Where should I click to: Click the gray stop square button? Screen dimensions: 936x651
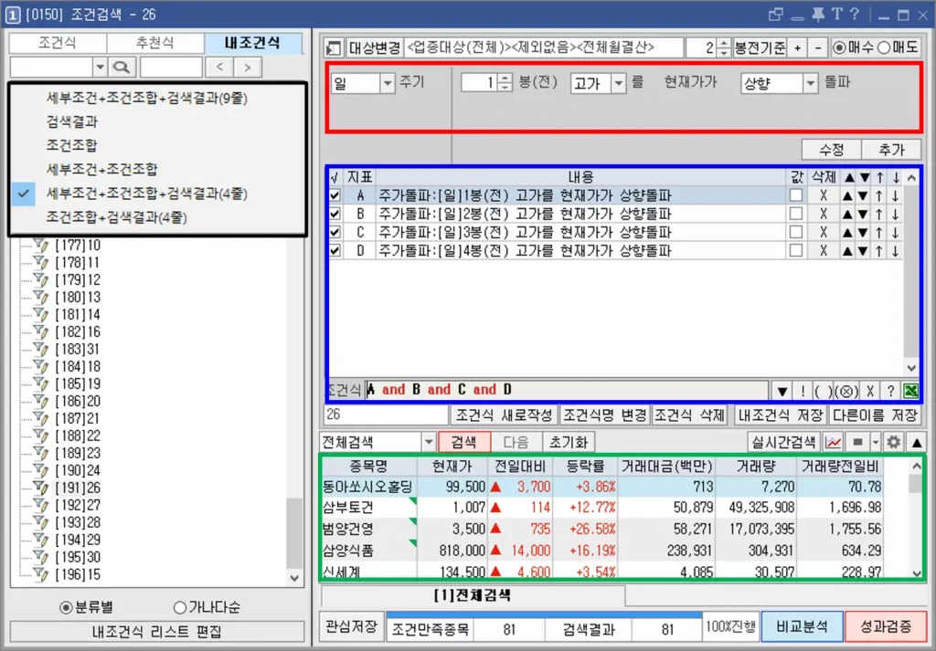(x=857, y=442)
